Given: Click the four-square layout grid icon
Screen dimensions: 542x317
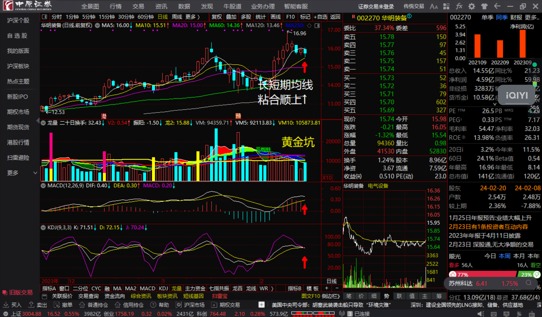Looking at the screenshot, I should [x=446, y=6].
